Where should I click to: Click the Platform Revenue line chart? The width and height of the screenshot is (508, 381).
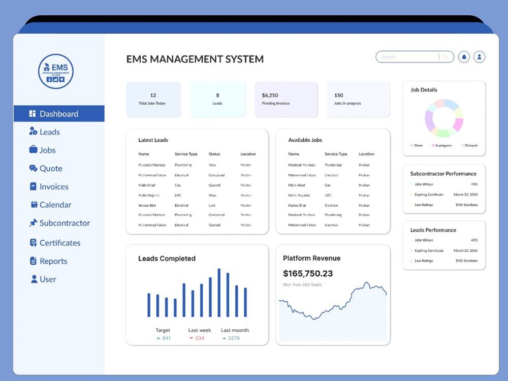point(333,311)
